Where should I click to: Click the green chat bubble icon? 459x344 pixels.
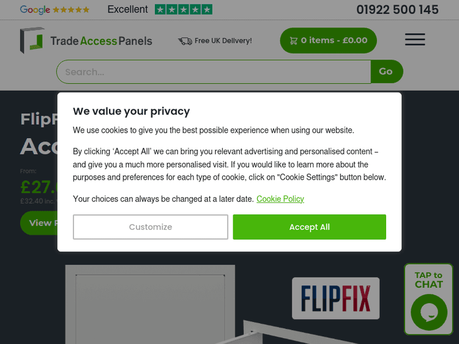pos(428,312)
